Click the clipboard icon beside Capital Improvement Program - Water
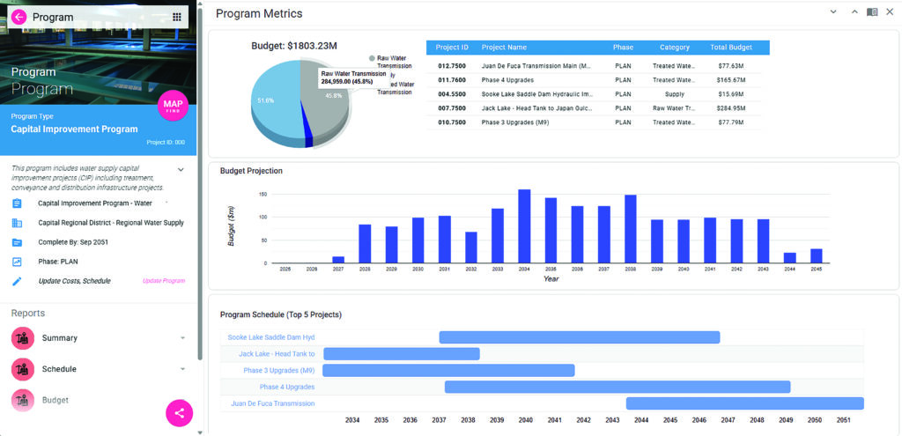 pos(17,203)
